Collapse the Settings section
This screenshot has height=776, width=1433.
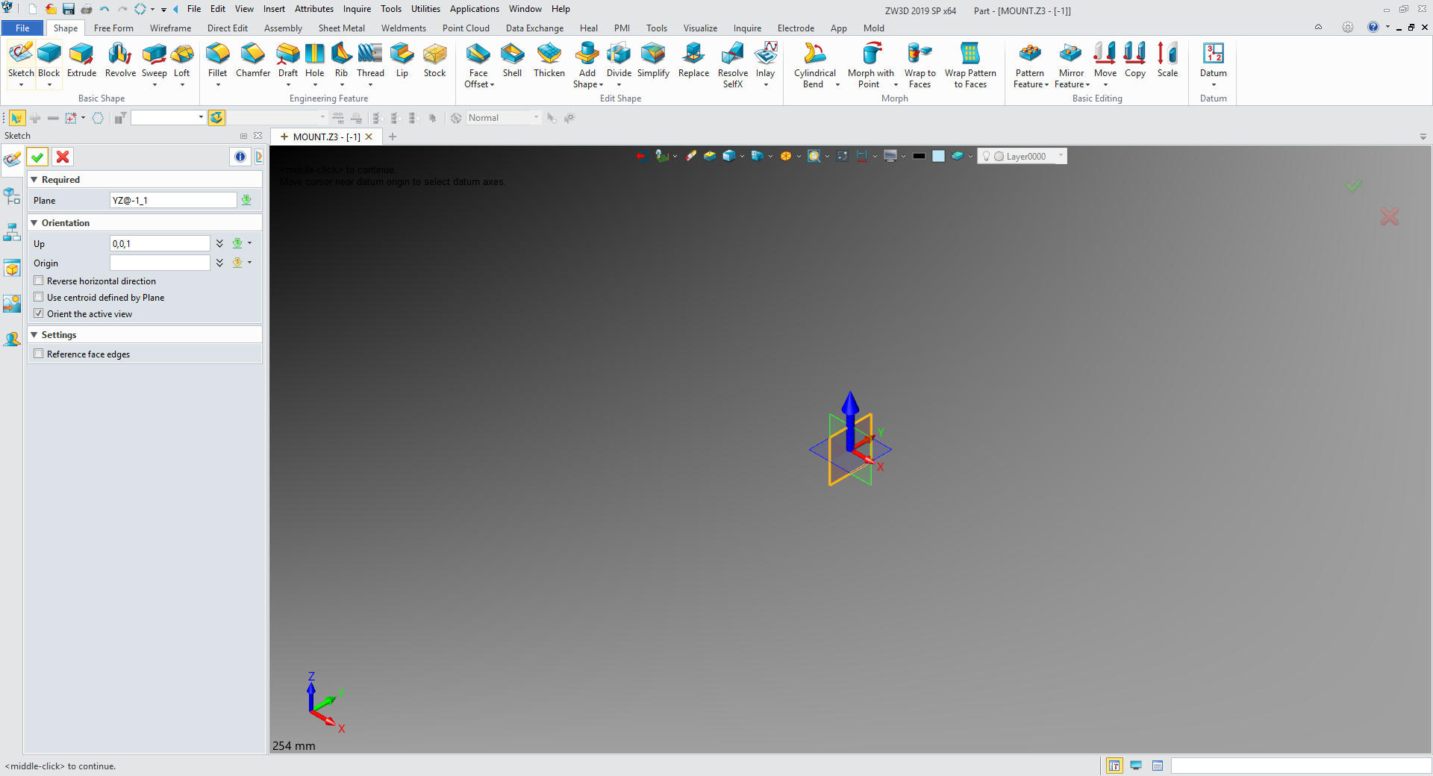point(34,334)
